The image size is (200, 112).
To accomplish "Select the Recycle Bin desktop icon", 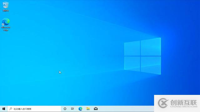I will (6, 5).
